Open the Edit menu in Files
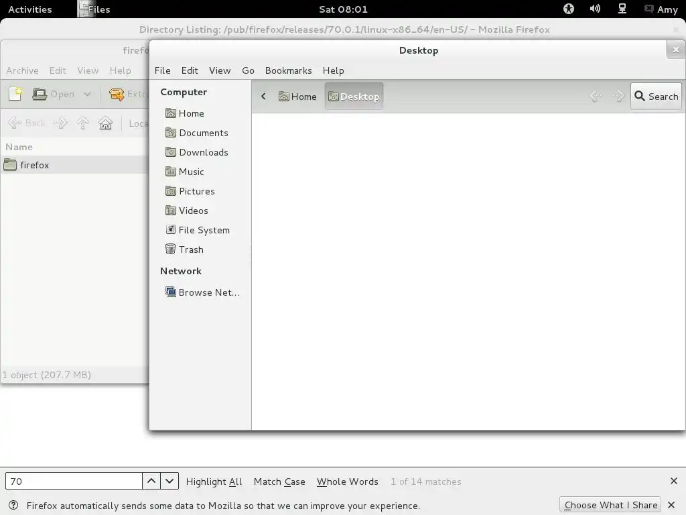The image size is (686, 515). [190, 70]
